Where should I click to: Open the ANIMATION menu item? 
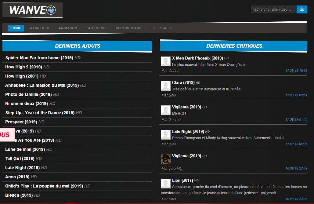[x=68, y=28]
